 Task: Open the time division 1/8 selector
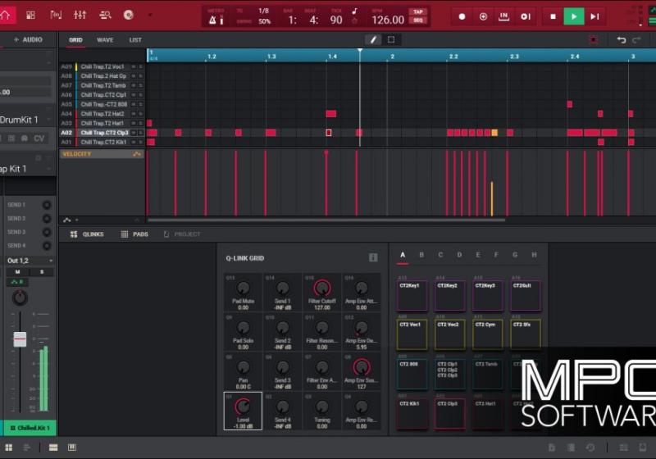pyautogui.click(x=263, y=11)
